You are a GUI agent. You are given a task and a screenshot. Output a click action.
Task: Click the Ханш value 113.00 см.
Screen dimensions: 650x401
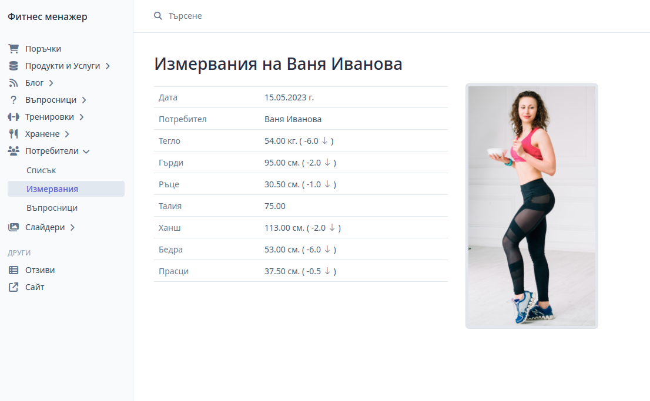(x=284, y=228)
